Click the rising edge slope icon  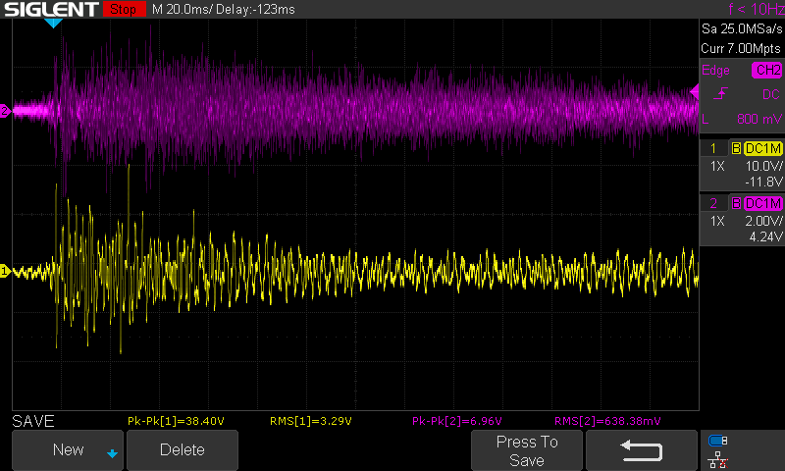tap(720, 93)
